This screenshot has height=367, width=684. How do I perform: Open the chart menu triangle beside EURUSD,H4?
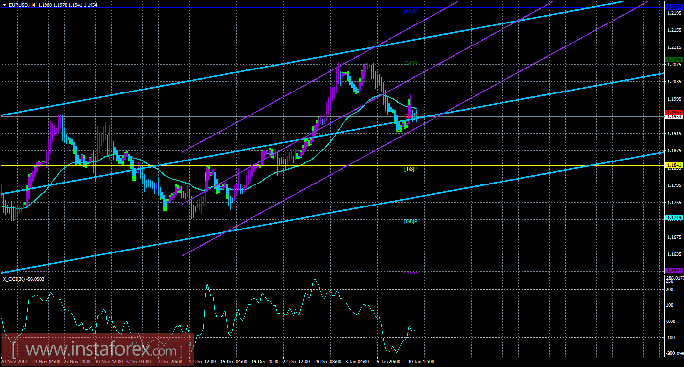[x=4, y=5]
